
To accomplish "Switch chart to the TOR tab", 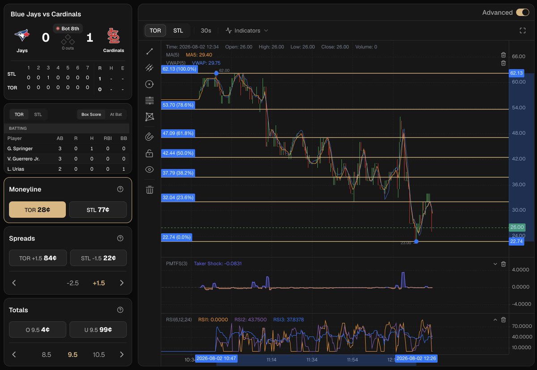I will click(155, 30).
